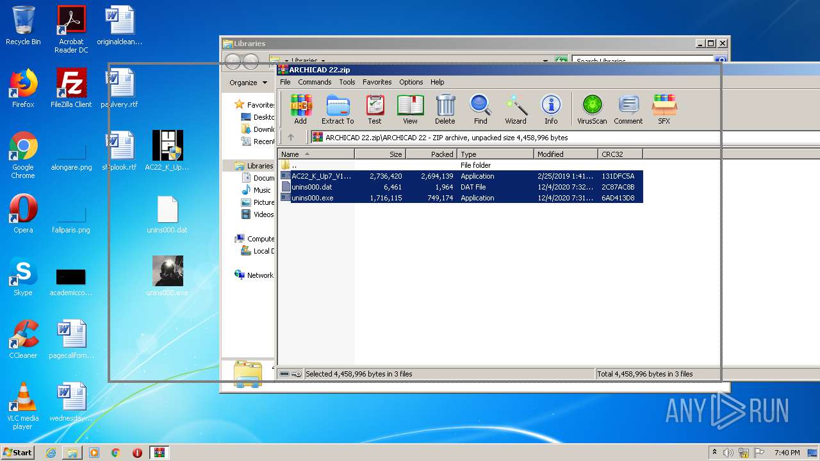Select Music library in sidebar
The image size is (820, 461).
[x=257, y=190]
